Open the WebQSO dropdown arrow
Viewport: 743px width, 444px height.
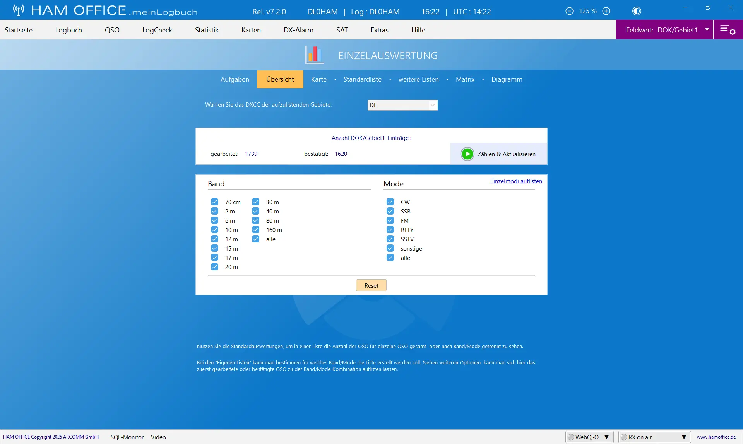tap(606, 437)
